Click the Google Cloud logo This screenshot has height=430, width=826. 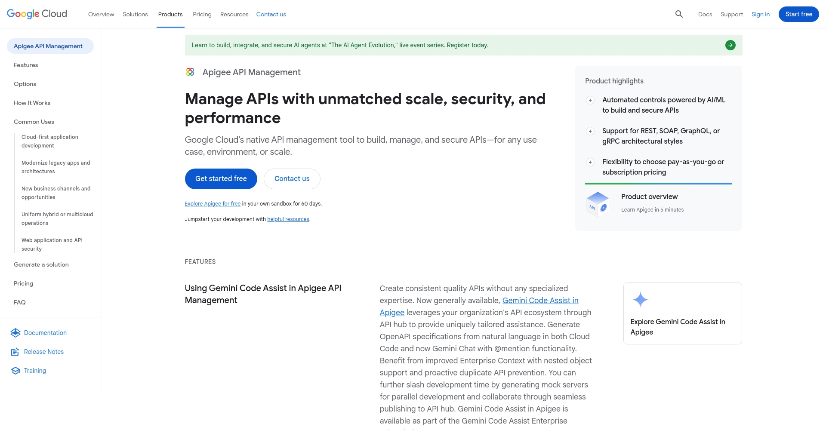click(37, 14)
